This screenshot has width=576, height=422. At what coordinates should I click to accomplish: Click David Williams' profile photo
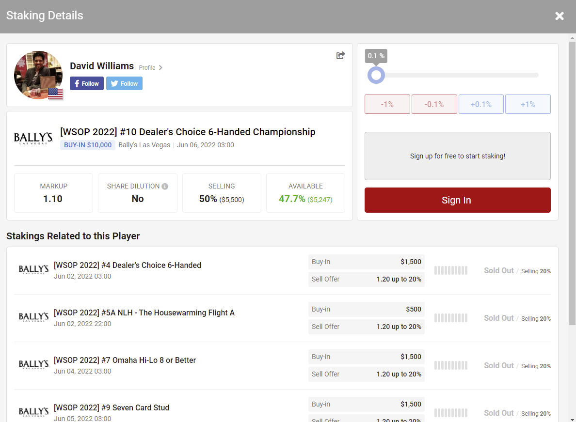pyautogui.click(x=38, y=75)
